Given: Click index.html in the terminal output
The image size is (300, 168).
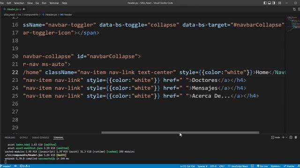Looking at the screenshot, I should click(x=23, y=145).
